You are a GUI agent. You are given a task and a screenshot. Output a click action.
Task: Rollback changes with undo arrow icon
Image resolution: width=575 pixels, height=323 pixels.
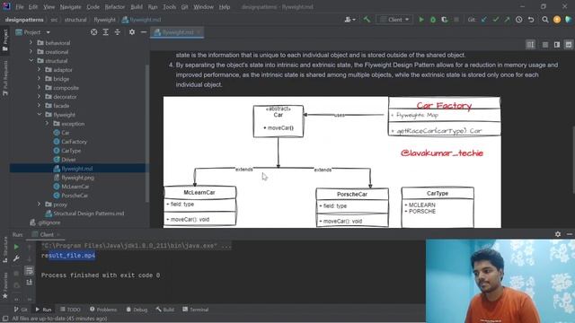coord(531,20)
